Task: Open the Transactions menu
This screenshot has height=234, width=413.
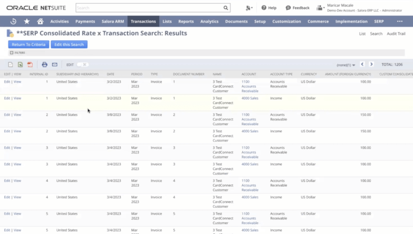Action: [143, 21]
